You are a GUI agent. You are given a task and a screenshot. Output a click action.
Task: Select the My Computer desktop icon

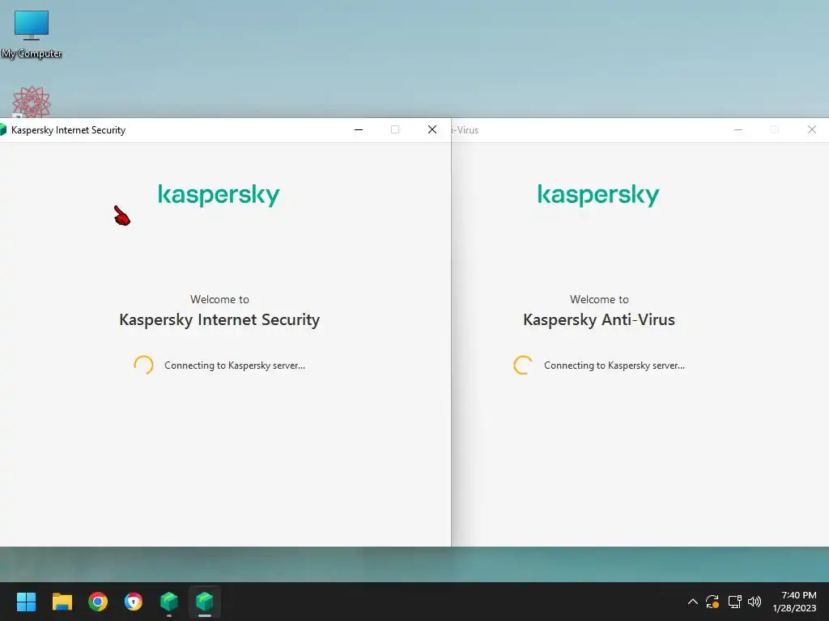pos(32,34)
